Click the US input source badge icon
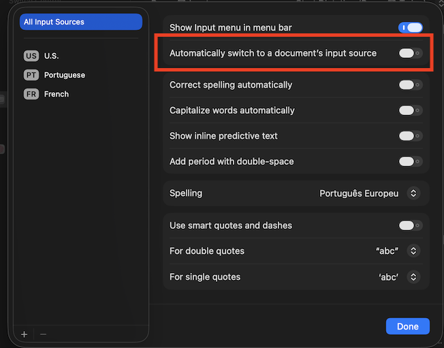Screen dimensions: 444x348 31,56
